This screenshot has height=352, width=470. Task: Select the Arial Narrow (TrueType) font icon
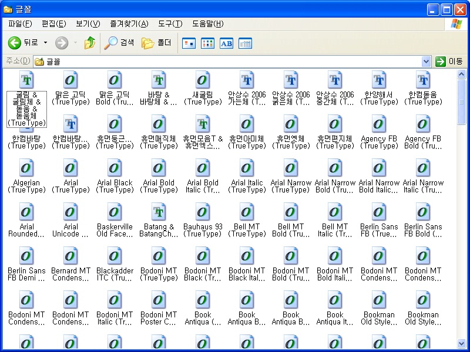291,168
